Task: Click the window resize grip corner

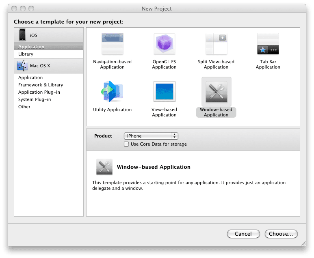Action: coord(303,243)
